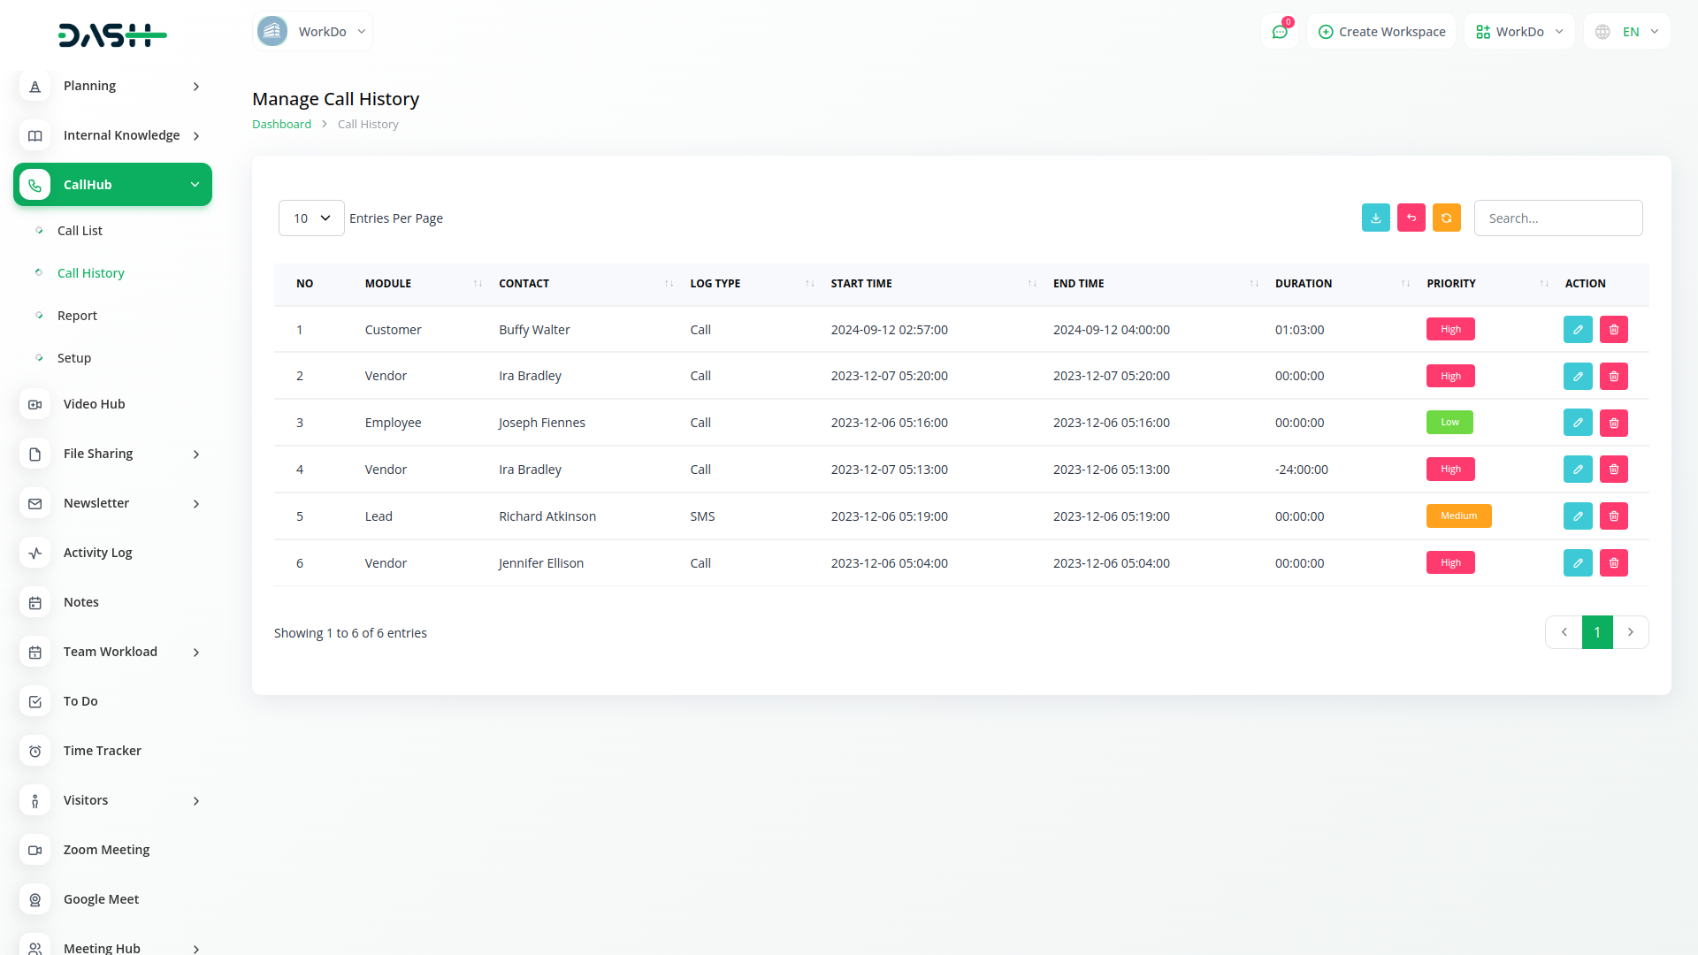Go to Report under CallHub
Screen dimensions: 1698x955
click(x=77, y=316)
